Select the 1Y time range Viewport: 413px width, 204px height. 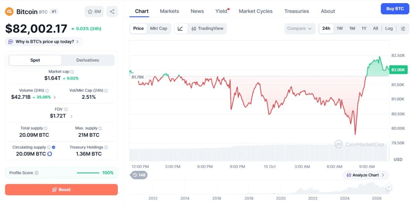[x=364, y=28]
